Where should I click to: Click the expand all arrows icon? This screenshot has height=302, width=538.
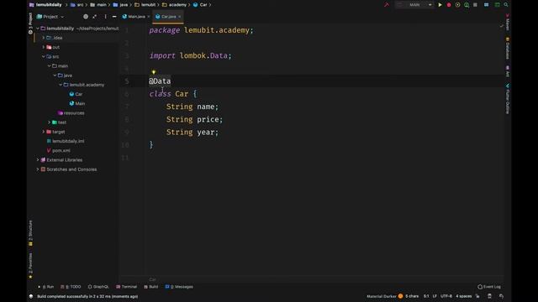click(95, 17)
